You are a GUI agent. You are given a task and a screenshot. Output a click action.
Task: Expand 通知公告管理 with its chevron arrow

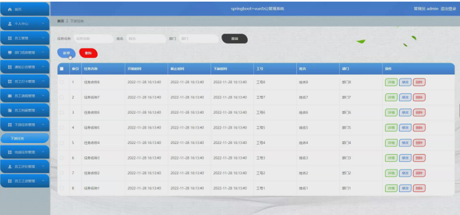tap(43, 67)
